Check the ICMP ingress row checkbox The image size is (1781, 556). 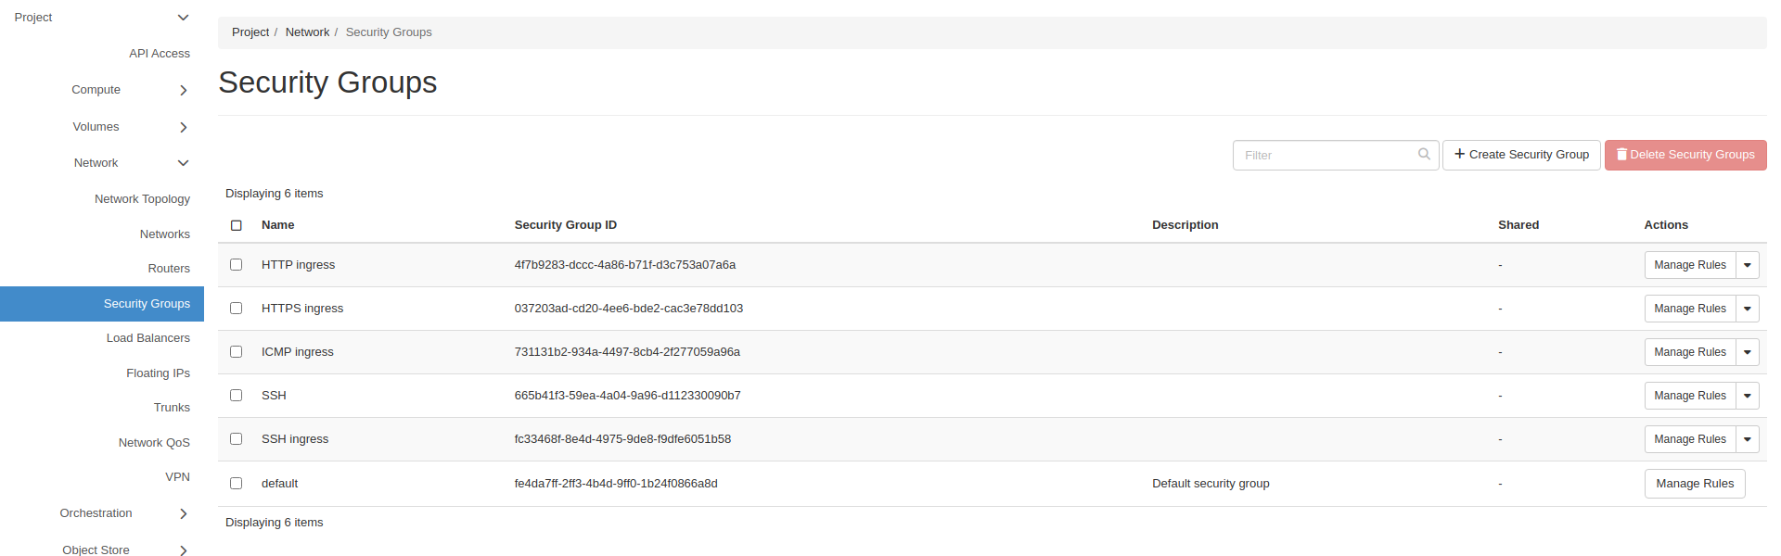point(237,352)
